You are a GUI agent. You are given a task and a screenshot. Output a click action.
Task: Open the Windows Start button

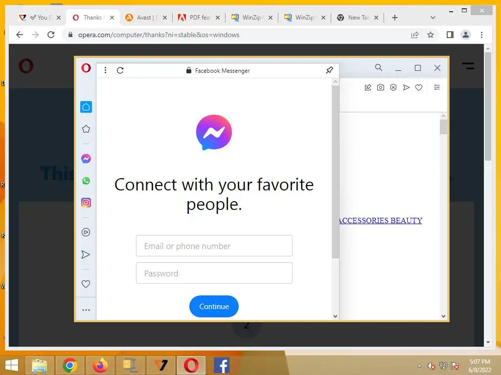[x=12, y=365]
